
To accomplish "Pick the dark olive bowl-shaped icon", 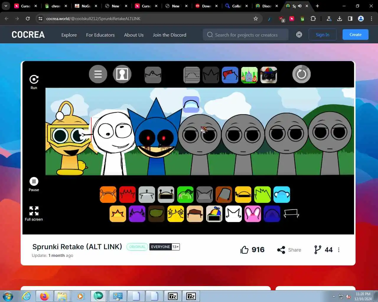I will (156, 214).
